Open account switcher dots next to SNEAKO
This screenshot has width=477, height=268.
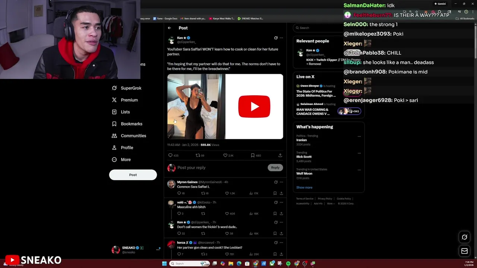pos(158,249)
